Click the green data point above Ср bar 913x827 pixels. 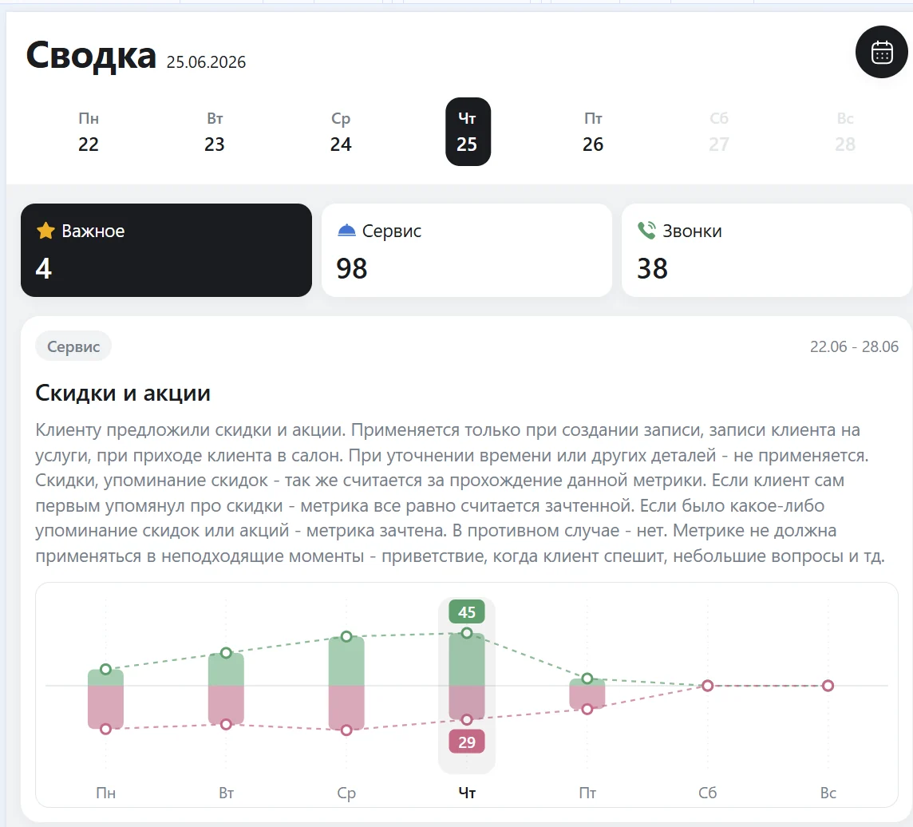[346, 636]
